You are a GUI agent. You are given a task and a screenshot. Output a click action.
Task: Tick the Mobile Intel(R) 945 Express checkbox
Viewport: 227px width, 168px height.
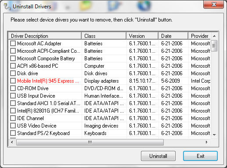click(x=13, y=81)
